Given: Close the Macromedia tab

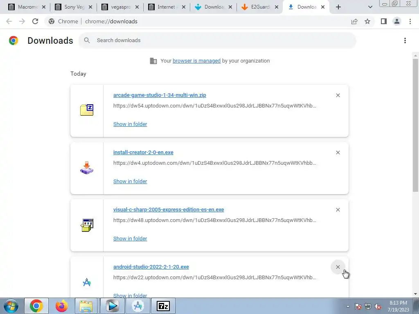Looking at the screenshot, I should 43,7.
